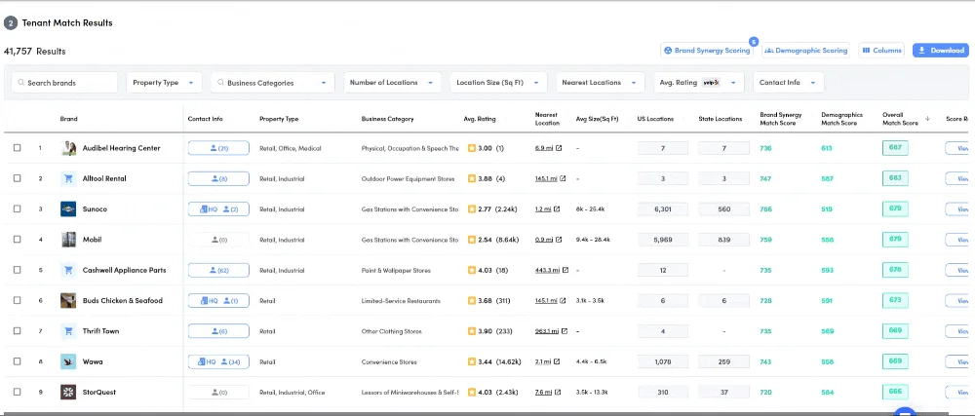Expand the Property Type filter dropdown
This screenshot has width=975, height=416.
pos(164,83)
